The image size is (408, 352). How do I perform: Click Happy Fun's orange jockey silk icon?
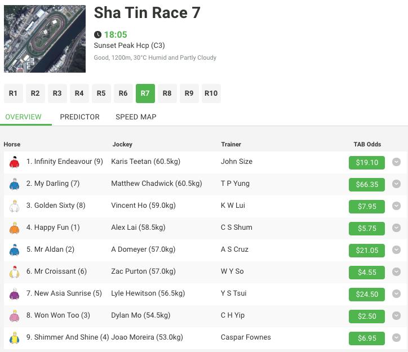[14, 228]
